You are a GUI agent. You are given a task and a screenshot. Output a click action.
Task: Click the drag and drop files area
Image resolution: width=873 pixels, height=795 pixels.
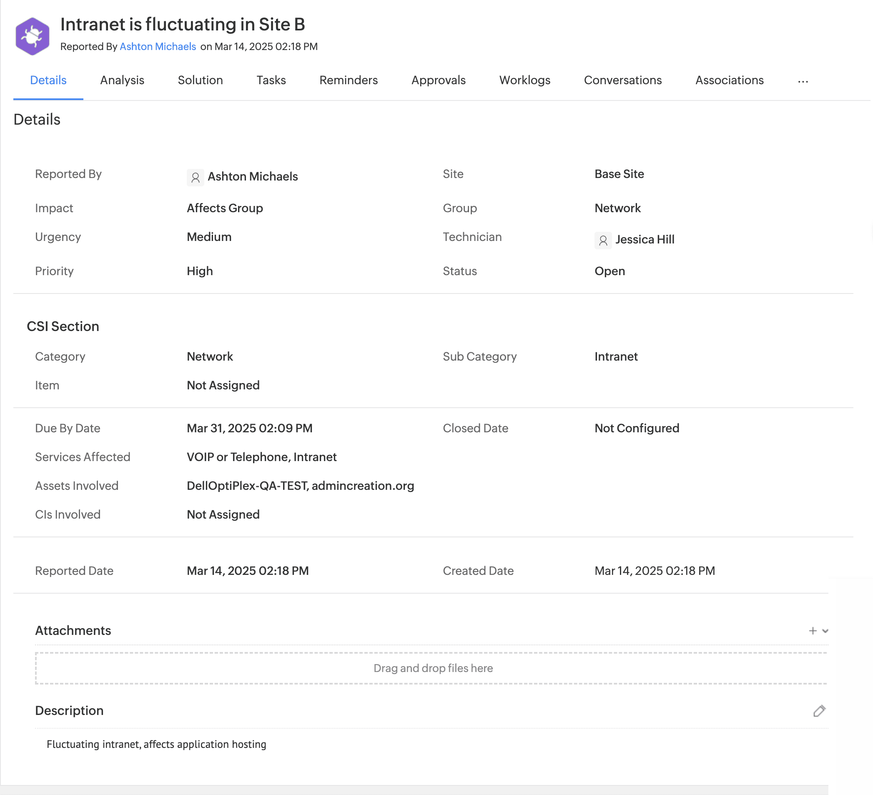click(x=433, y=668)
